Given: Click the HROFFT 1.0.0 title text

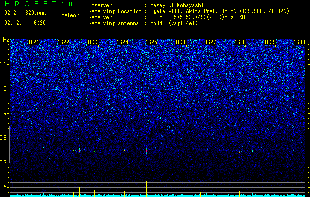Looking at the screenshot, I should click(39, 4).
